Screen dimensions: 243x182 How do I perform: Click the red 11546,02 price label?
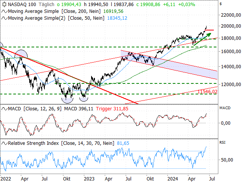tap(207, 92)
